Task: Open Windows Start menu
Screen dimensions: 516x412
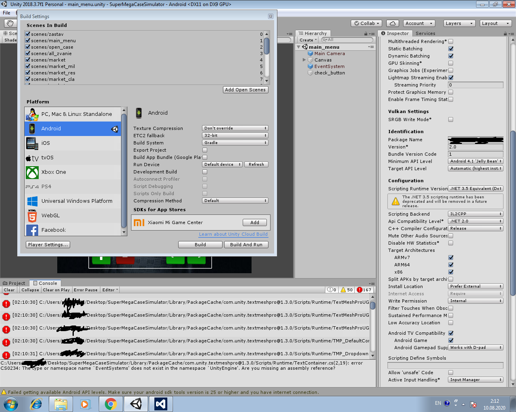Action: [x=11, y=404]
